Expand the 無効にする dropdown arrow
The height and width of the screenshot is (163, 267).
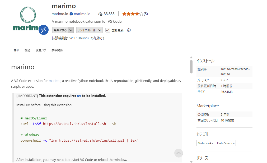click(x=71, y=30)
